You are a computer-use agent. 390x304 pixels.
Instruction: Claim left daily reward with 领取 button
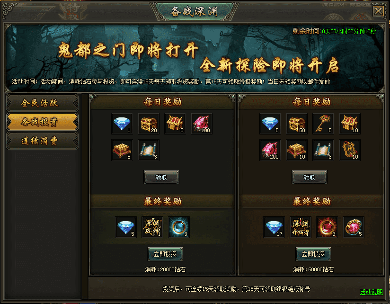[161, 178]
